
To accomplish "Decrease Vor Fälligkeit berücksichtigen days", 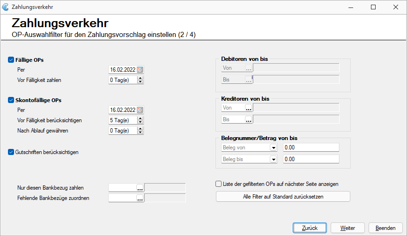I will (x=140, y=122).
